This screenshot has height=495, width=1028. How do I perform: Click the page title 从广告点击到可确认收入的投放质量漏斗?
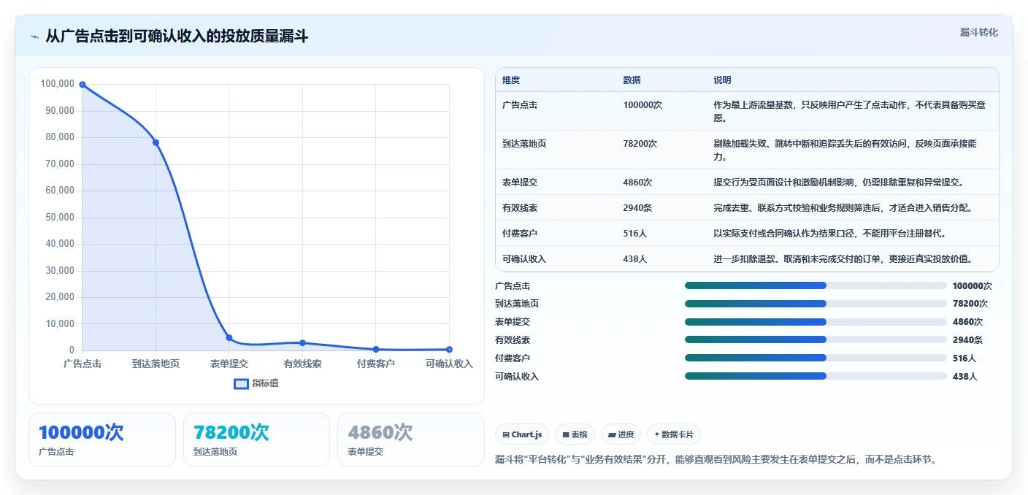(x=177, y=37)
